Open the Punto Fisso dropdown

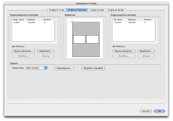(x=36, y=68)
